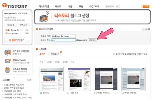153x100 pixels.
Task: Open the Go Big or Go H.. blog link
Action: point(15,30)
